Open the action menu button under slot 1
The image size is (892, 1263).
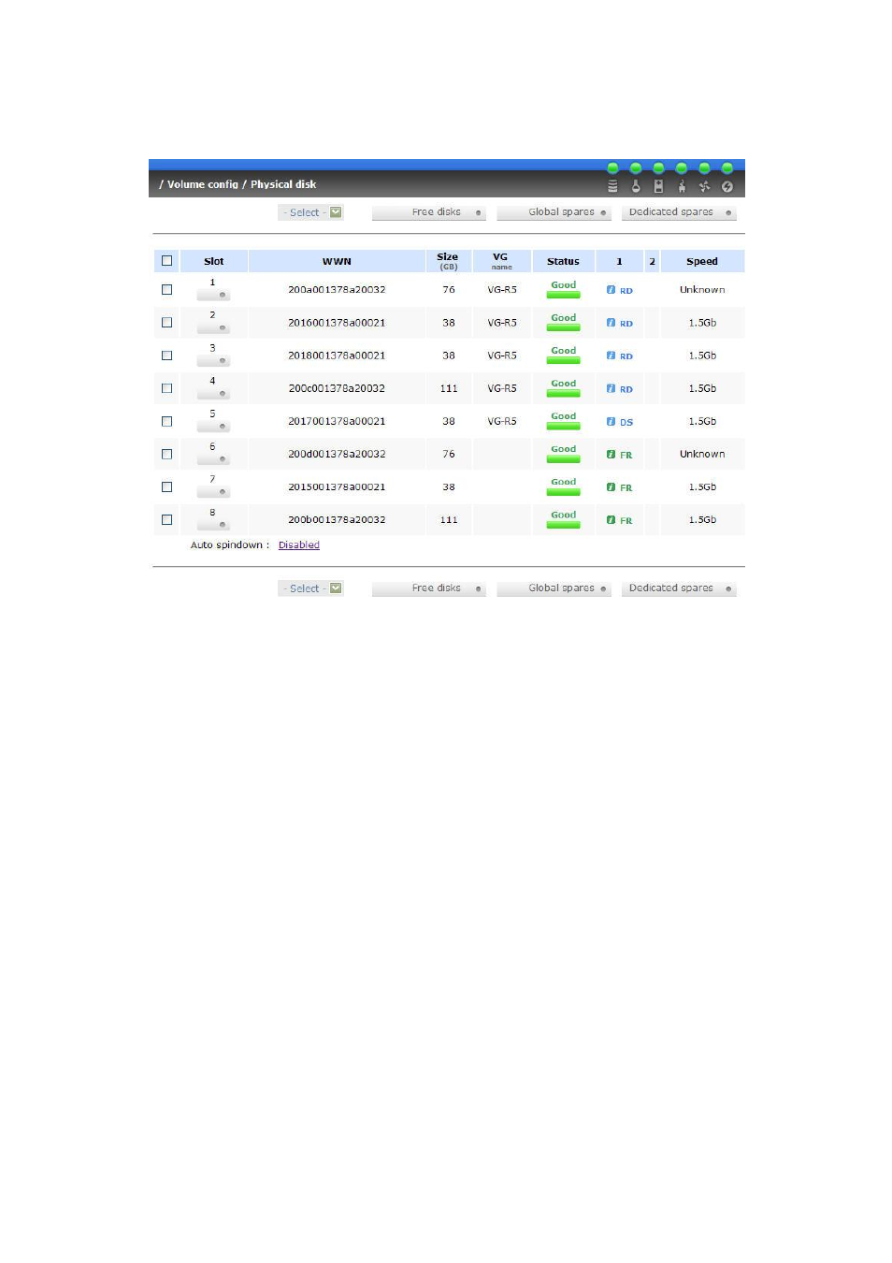[x=213, y=295]
